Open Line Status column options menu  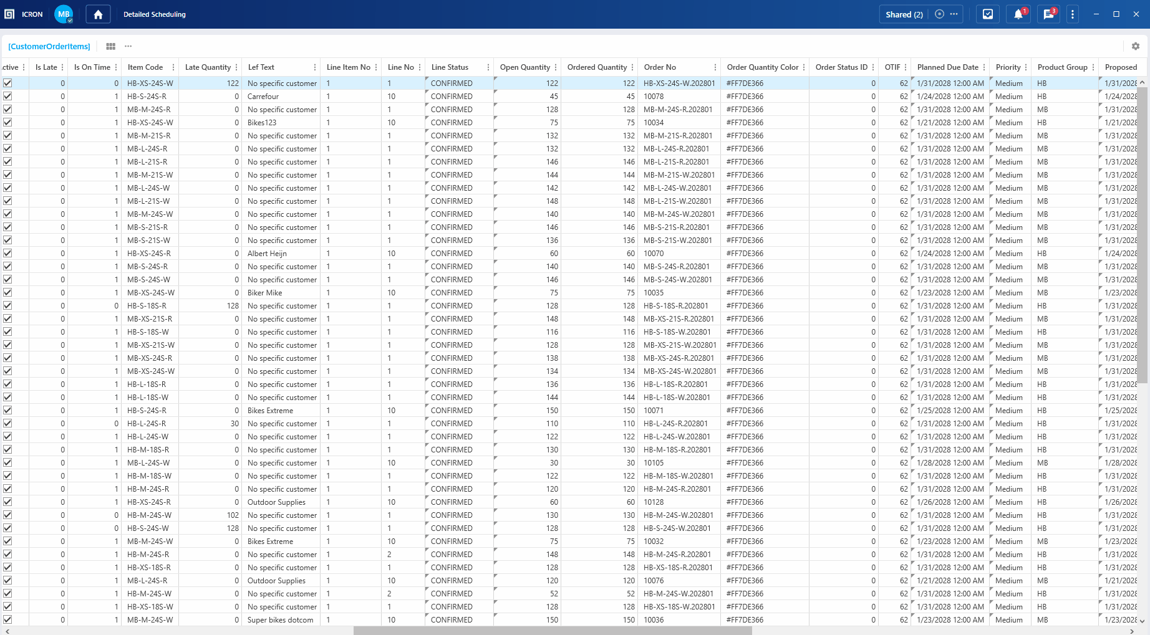click(x=488, y=67)
